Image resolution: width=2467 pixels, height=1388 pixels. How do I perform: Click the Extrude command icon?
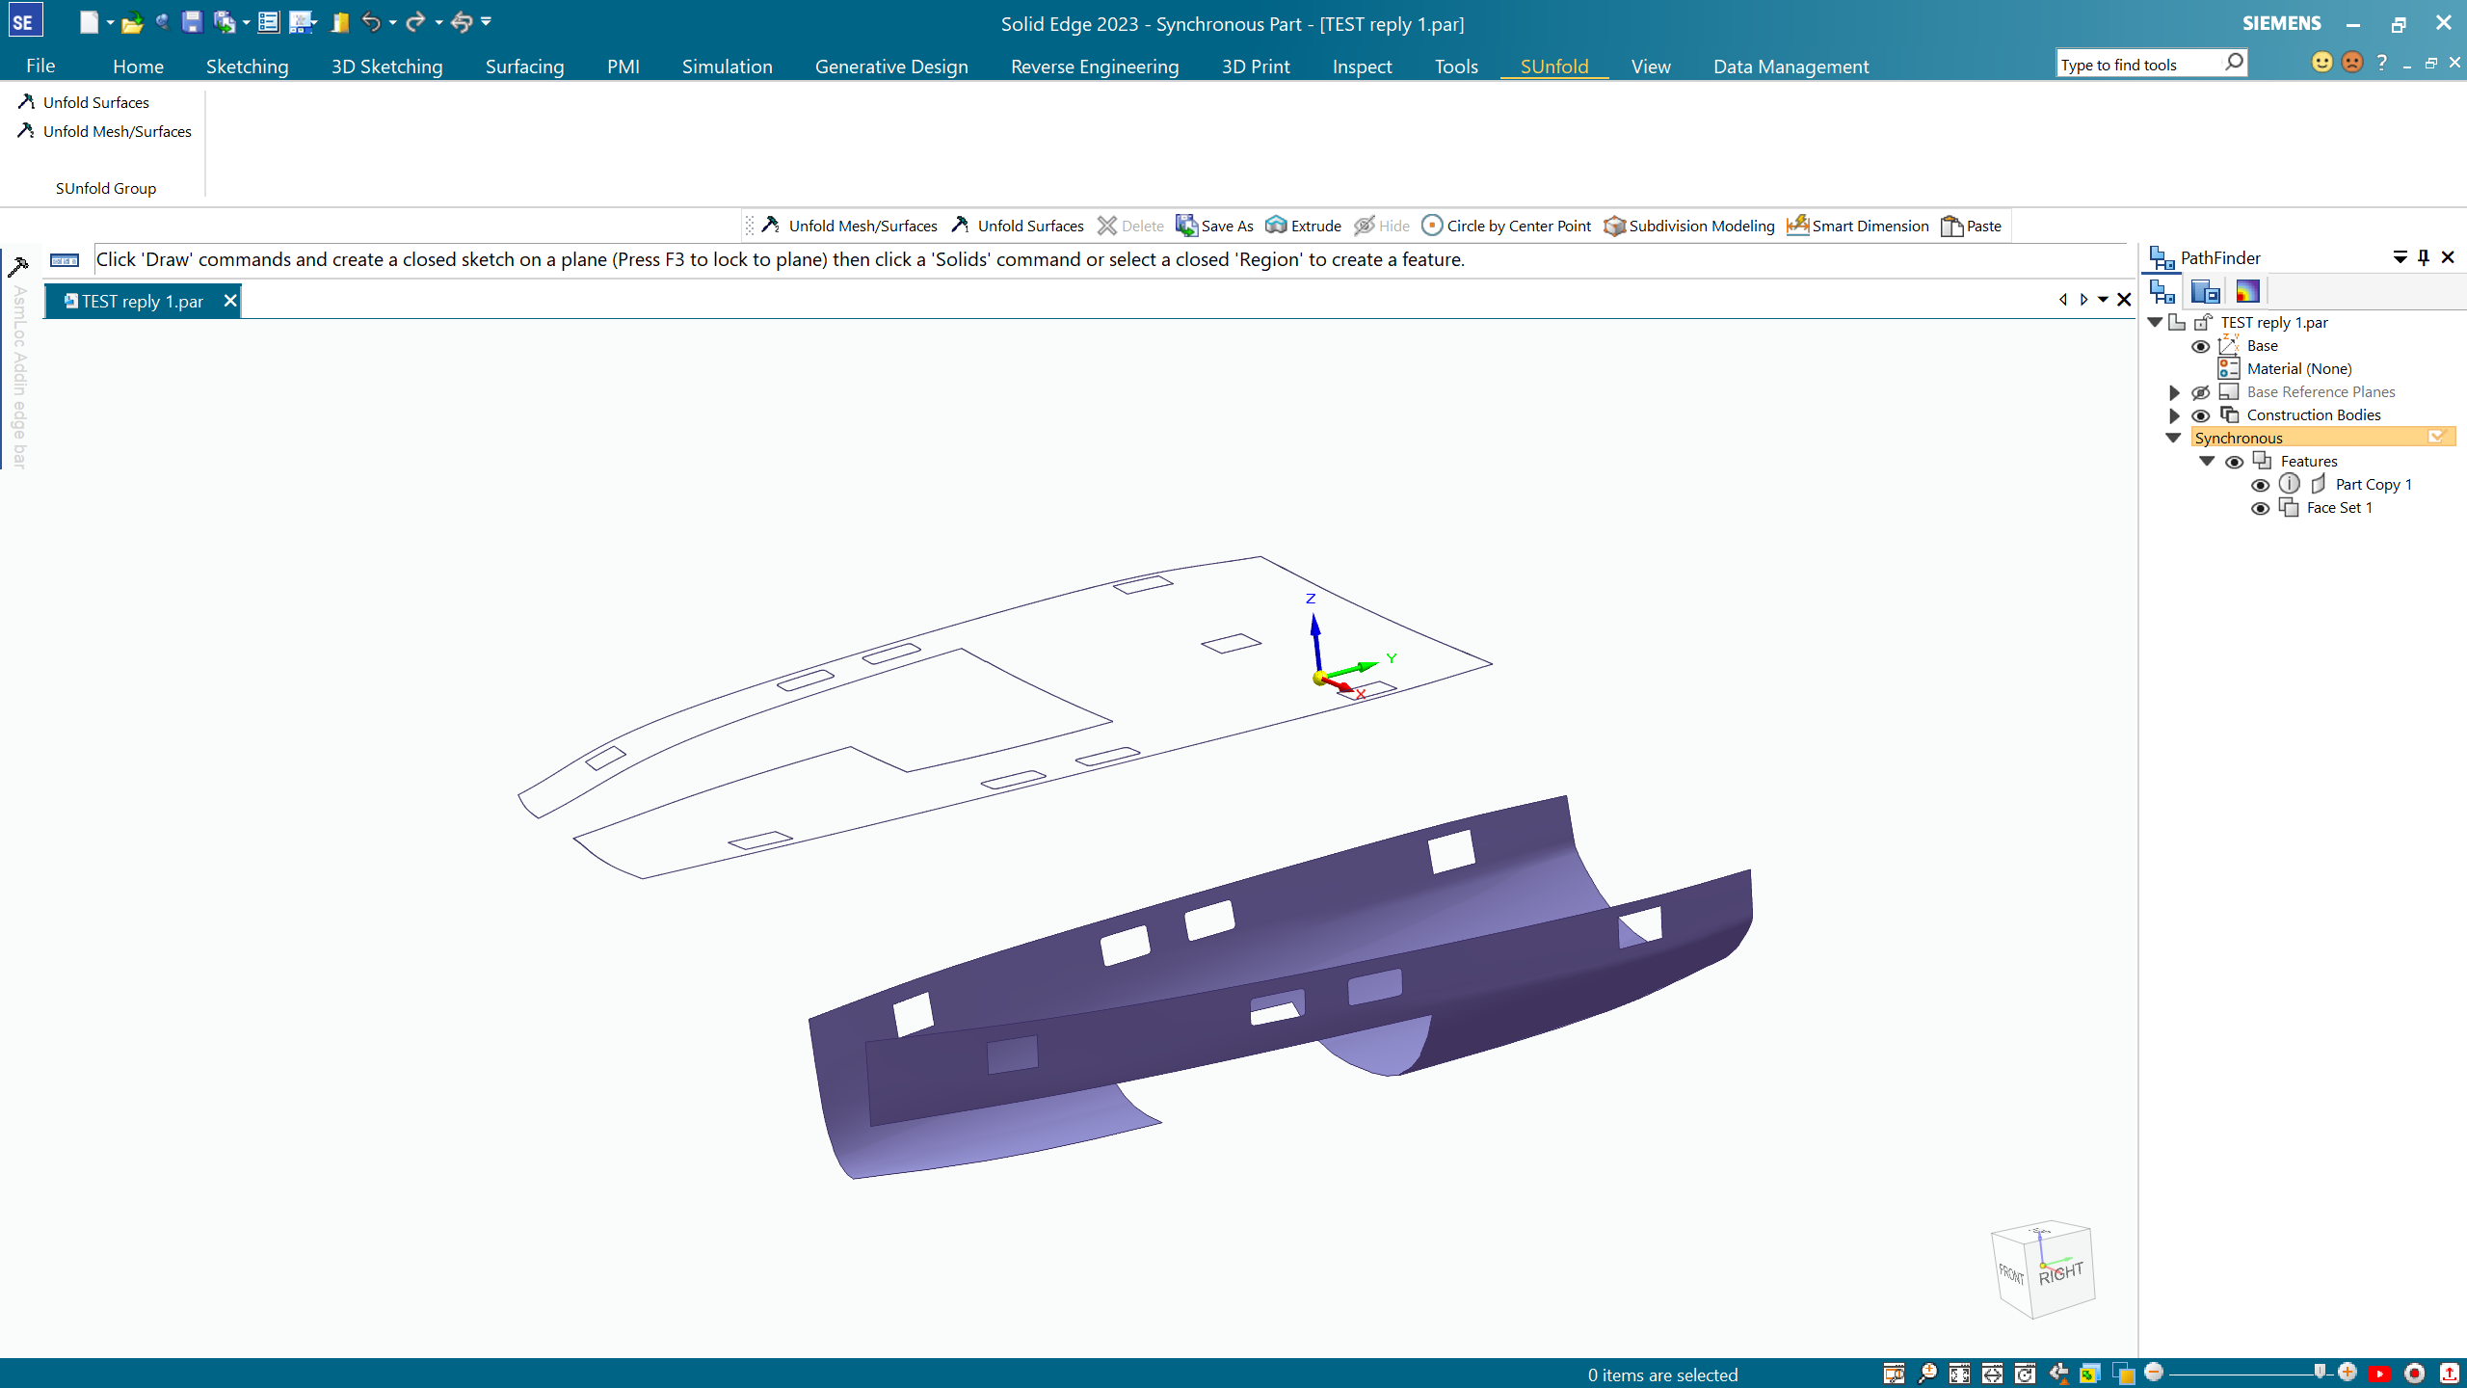tap(1276, 226)
